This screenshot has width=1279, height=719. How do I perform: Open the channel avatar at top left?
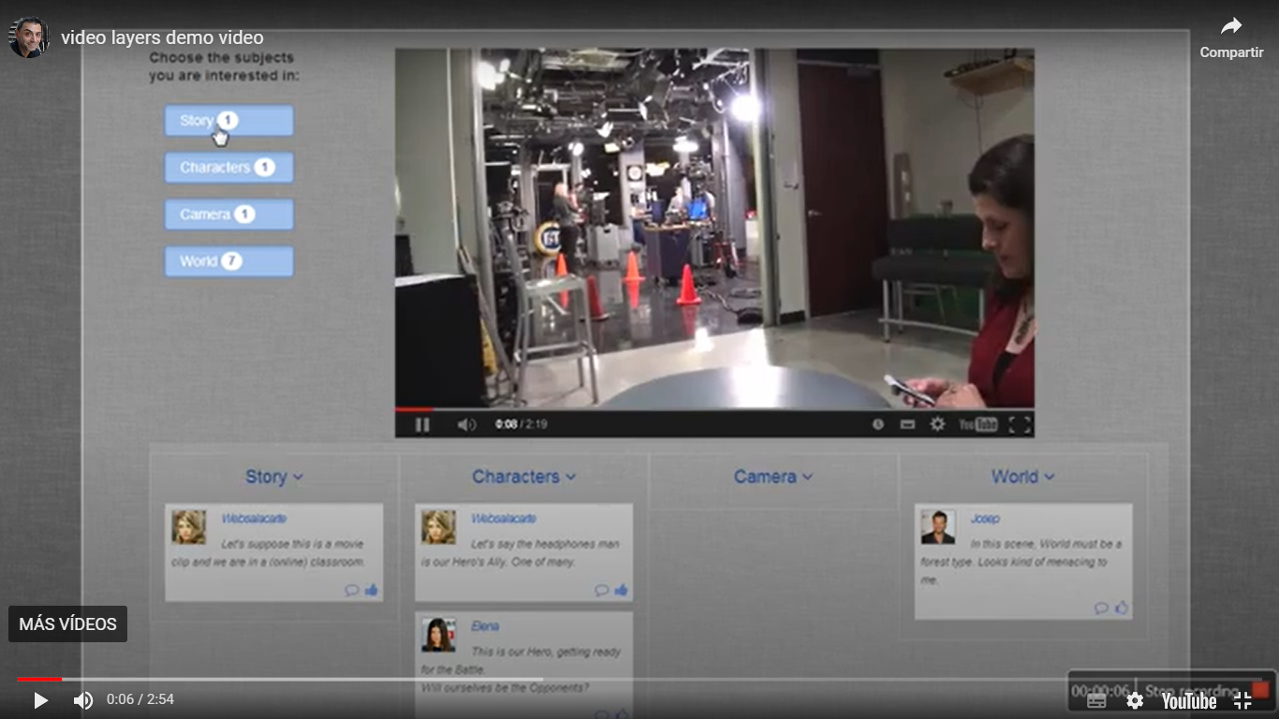[29, 37]
